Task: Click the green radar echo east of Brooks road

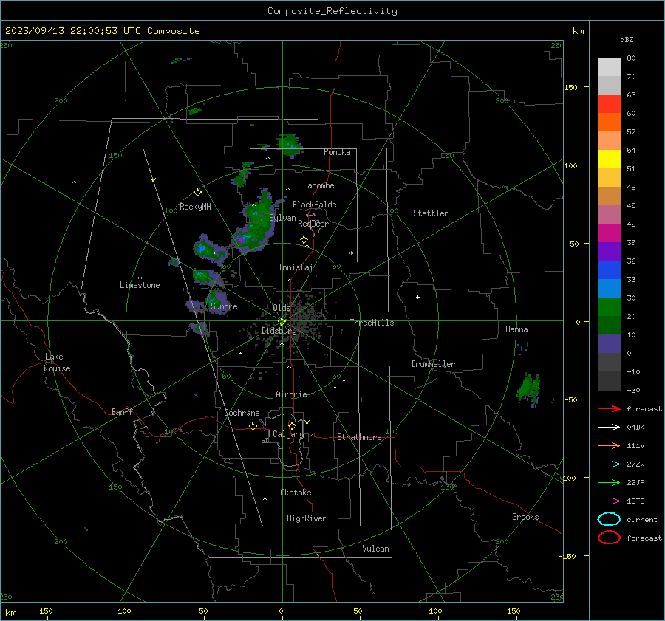Action: click(x=528, y=388)
